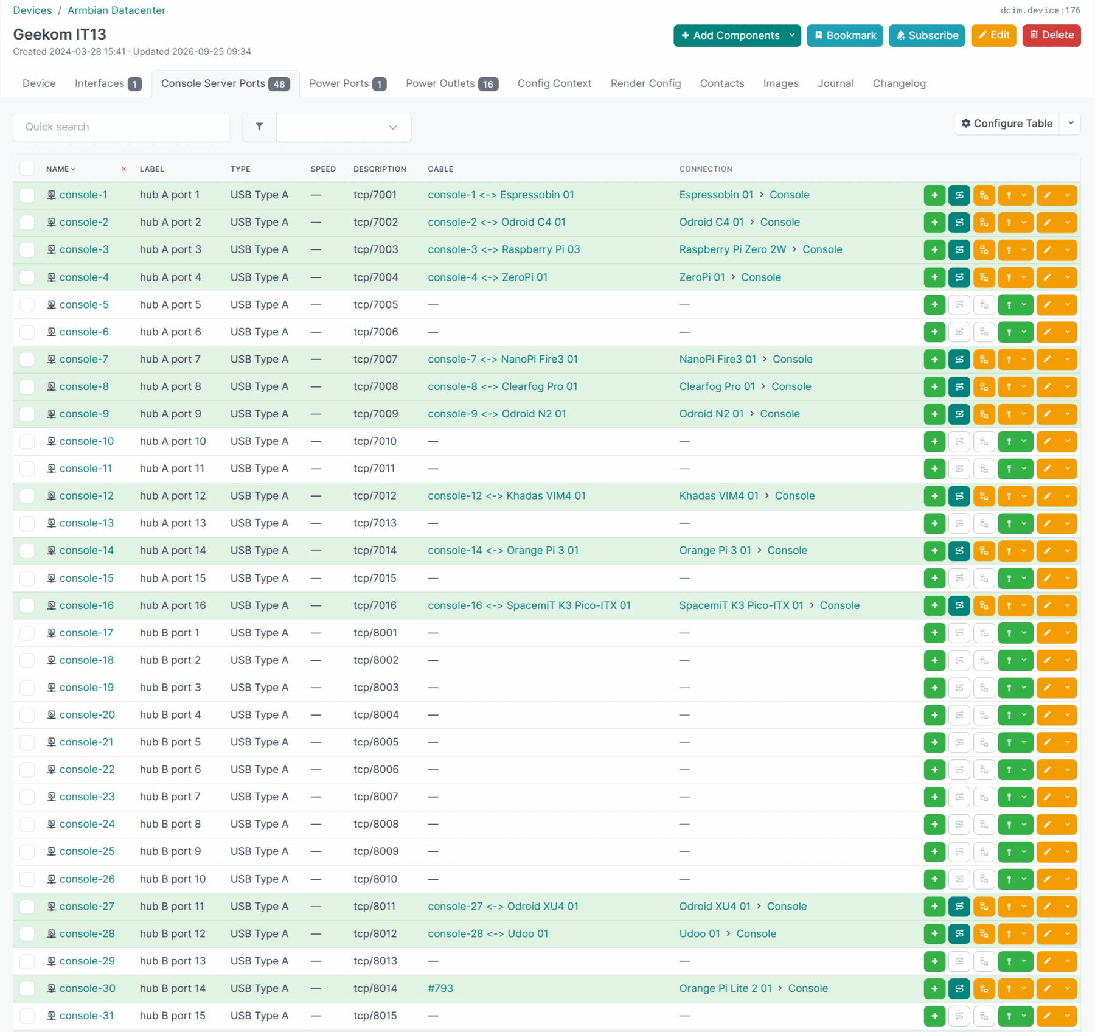Switch to the Interfaces tab
1095x1032 pixels.
click(x=108, y=83)
